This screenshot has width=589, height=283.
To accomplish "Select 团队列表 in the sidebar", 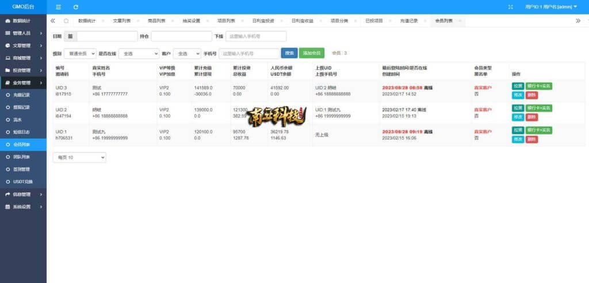I will (22, 157).
